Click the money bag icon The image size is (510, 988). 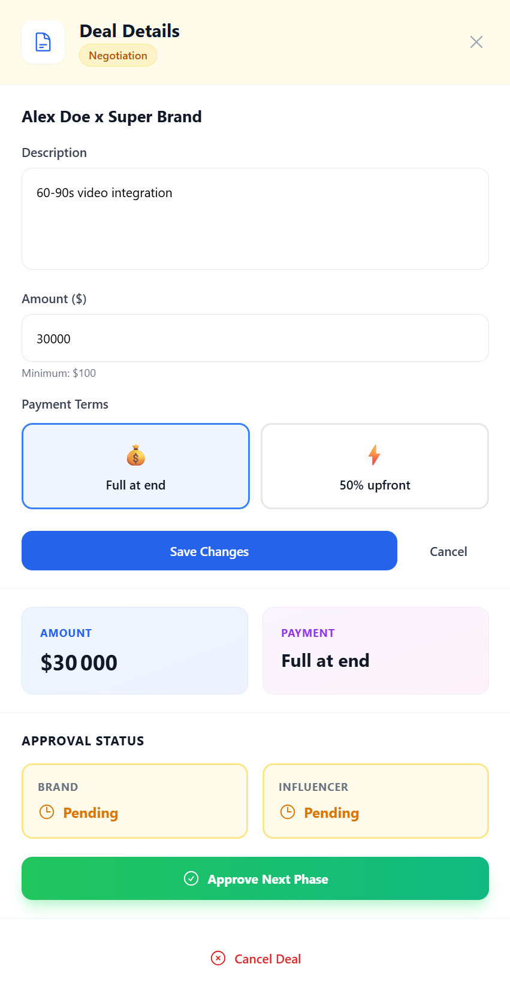(136, 455)
